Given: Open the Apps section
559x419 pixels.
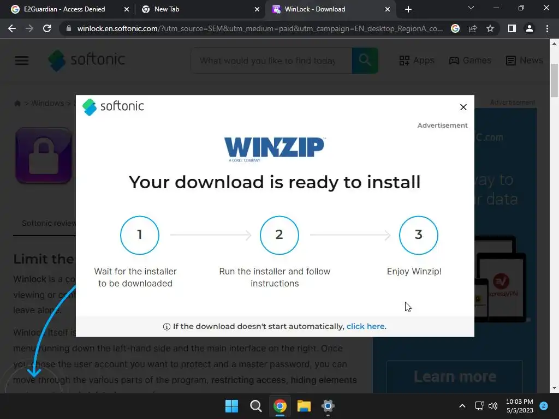Looking at the screenshot, I should pos(417,60).
